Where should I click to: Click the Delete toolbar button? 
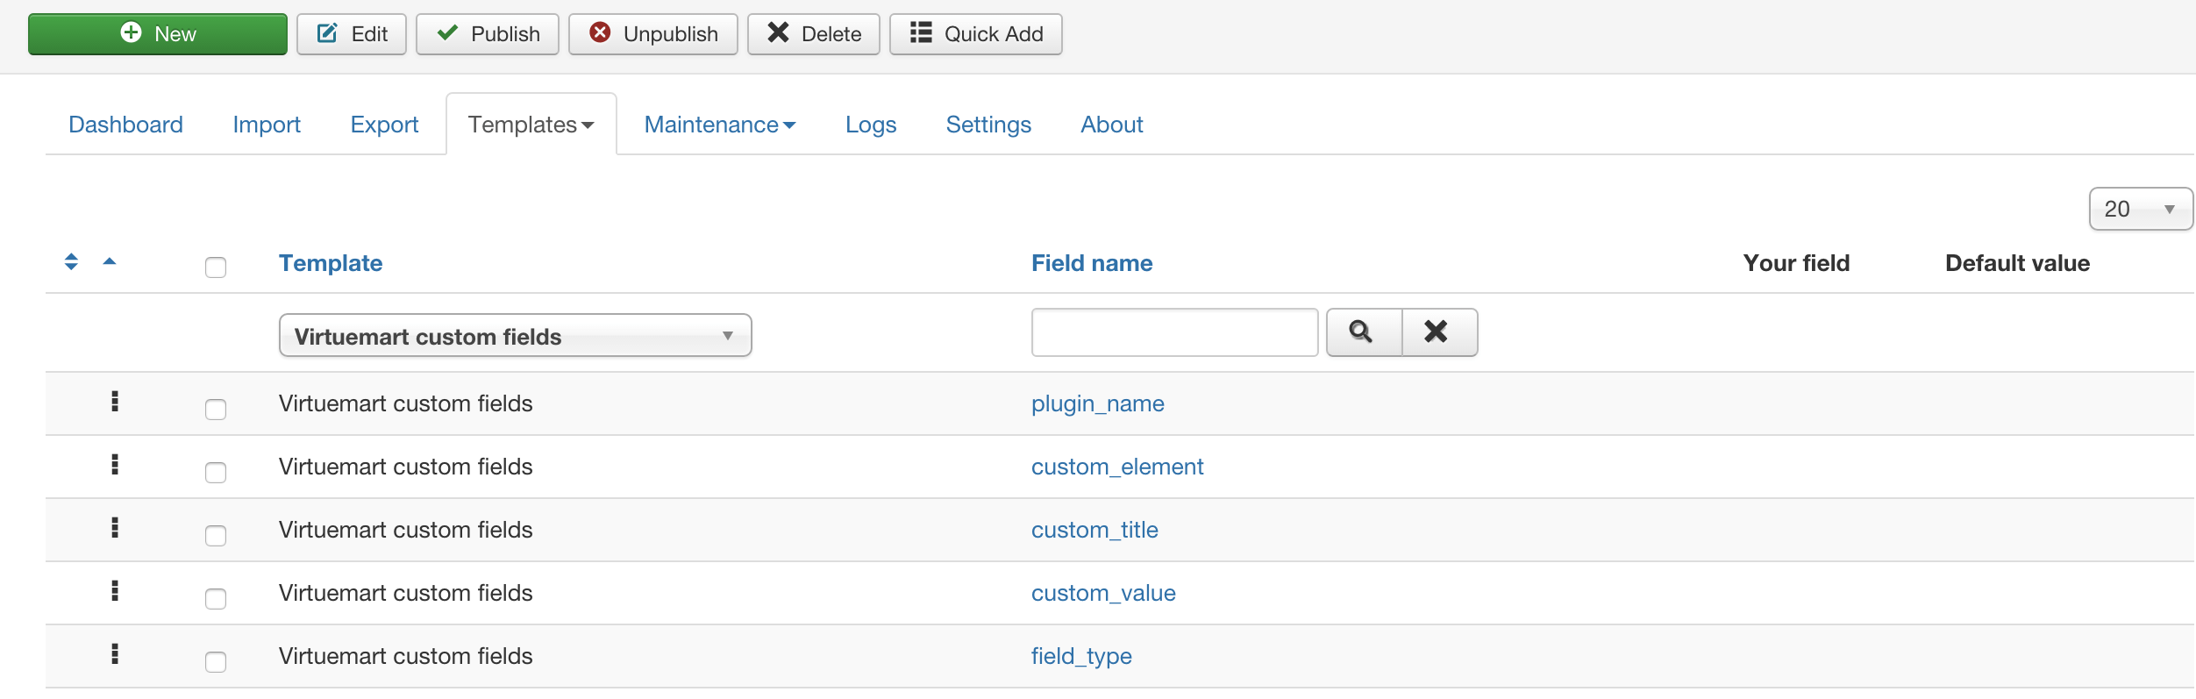[814, 34]
